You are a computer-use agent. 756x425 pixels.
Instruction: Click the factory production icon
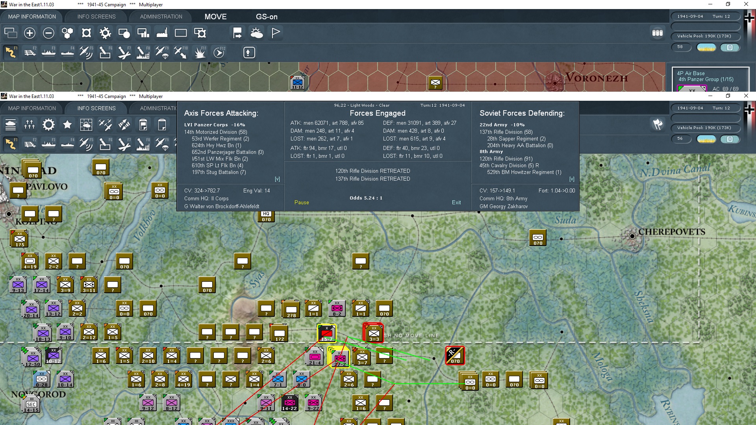click(x=162, y=33)
